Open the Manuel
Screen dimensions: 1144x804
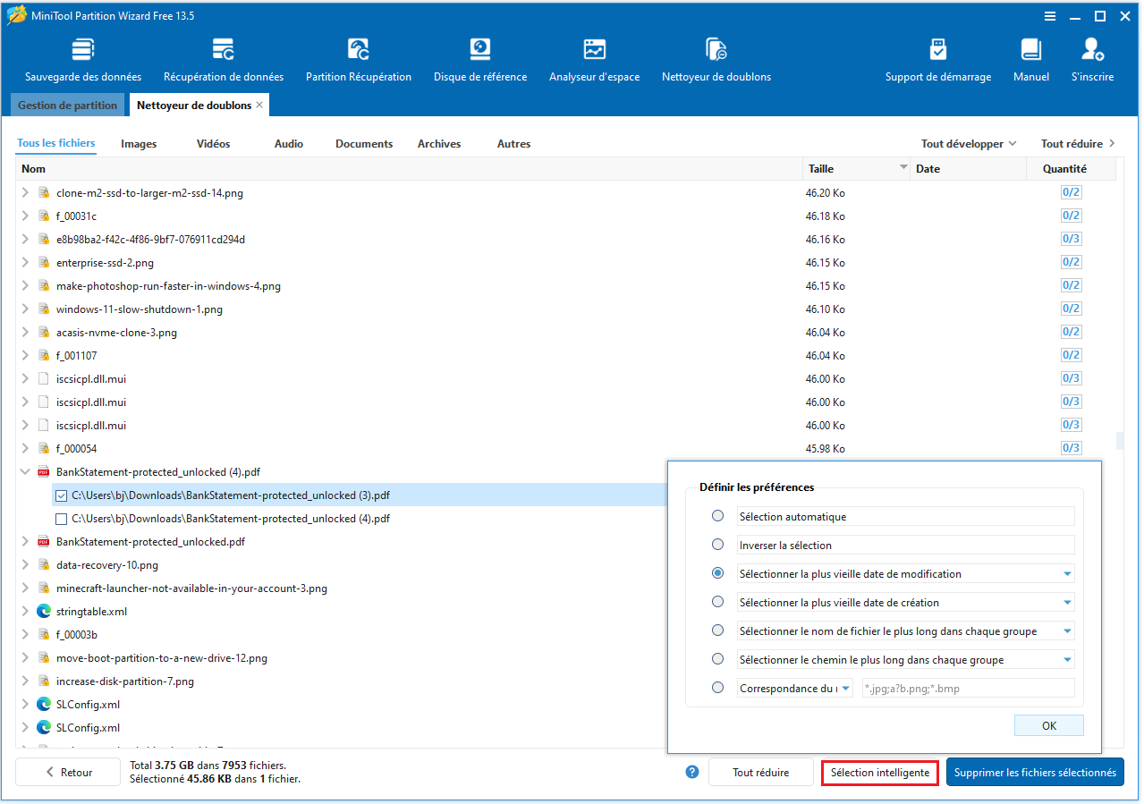[1030, 58]
